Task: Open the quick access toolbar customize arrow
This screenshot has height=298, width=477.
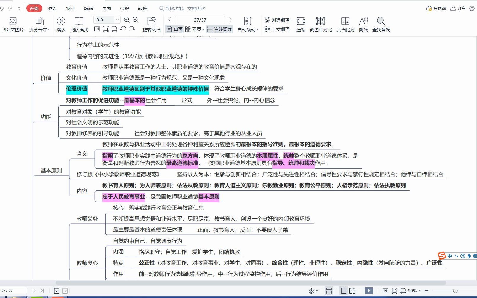Action: (x=19, y=8)
